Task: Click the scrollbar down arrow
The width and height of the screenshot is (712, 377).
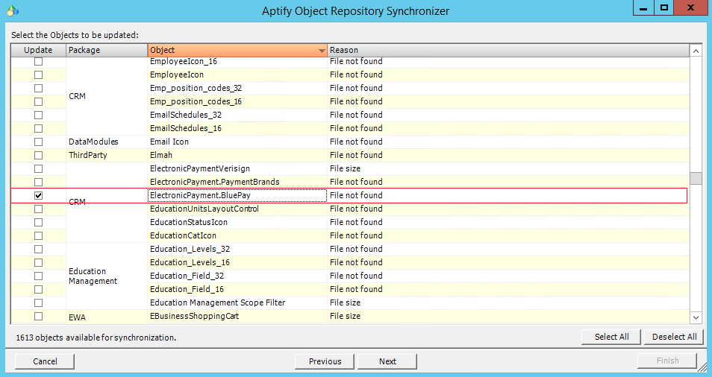Action: pos(696,317)
